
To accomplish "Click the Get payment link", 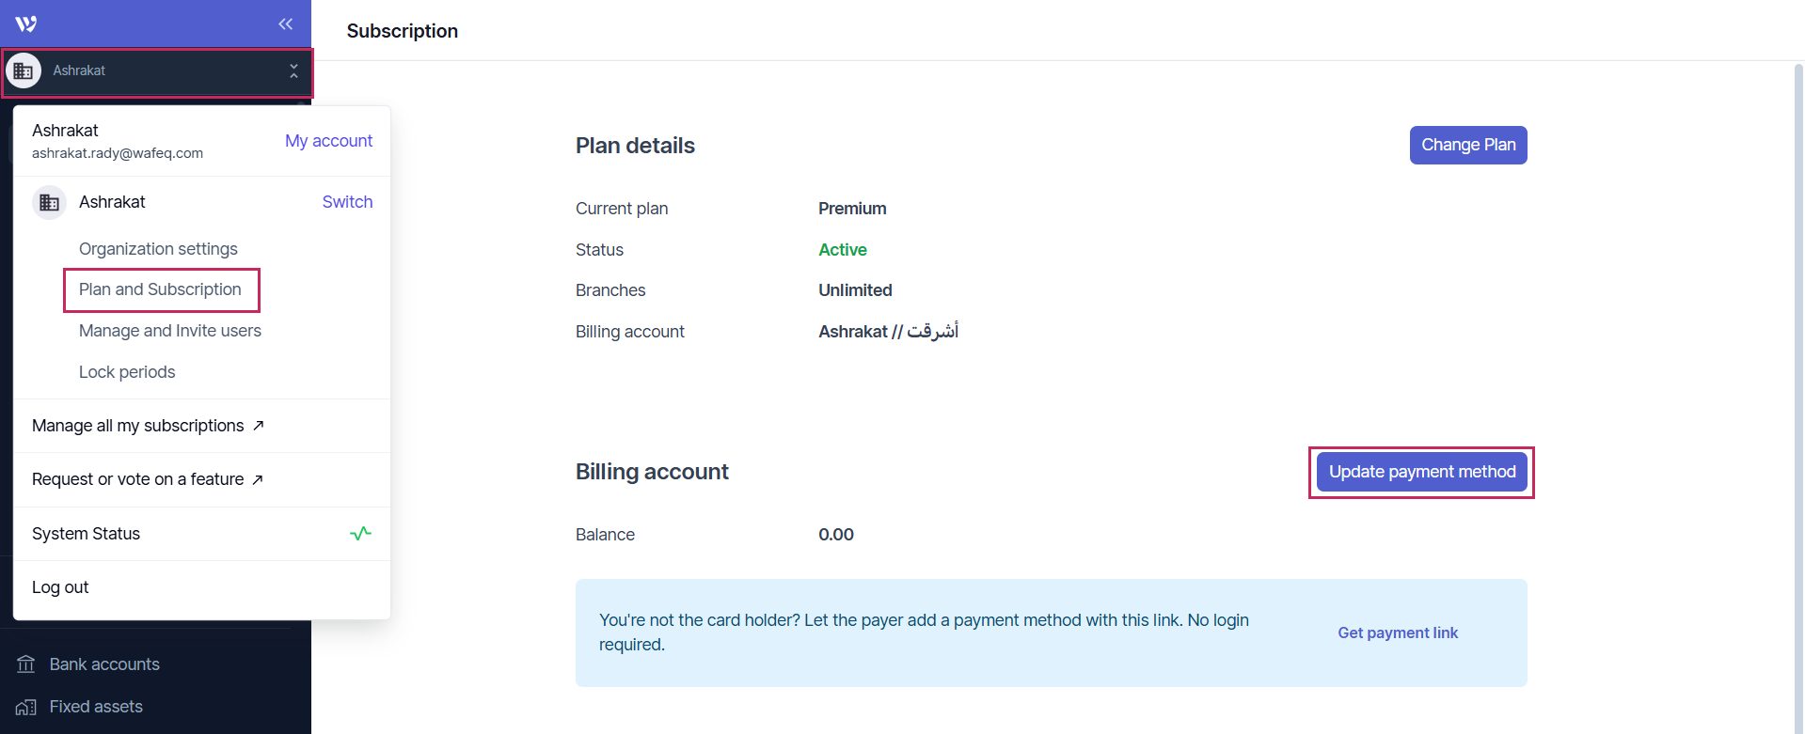I will [1398, 633].
